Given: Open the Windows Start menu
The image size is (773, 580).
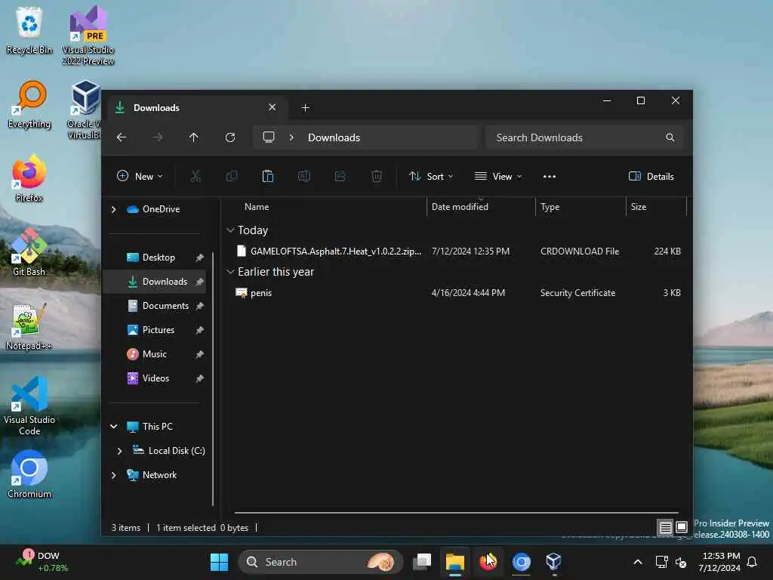Looking at the screenshot, I should point(219,562).
